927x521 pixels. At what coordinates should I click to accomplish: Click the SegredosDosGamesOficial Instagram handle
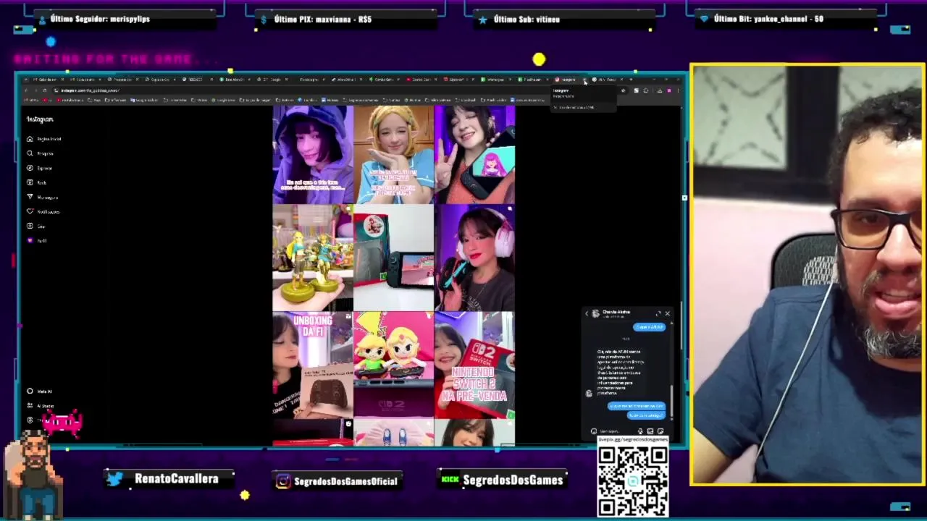pyautogui.click(x=346, y=481)
